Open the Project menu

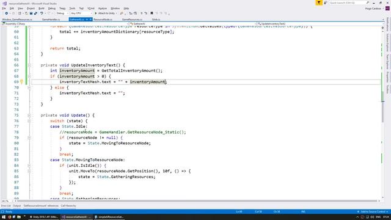(31, 9)
